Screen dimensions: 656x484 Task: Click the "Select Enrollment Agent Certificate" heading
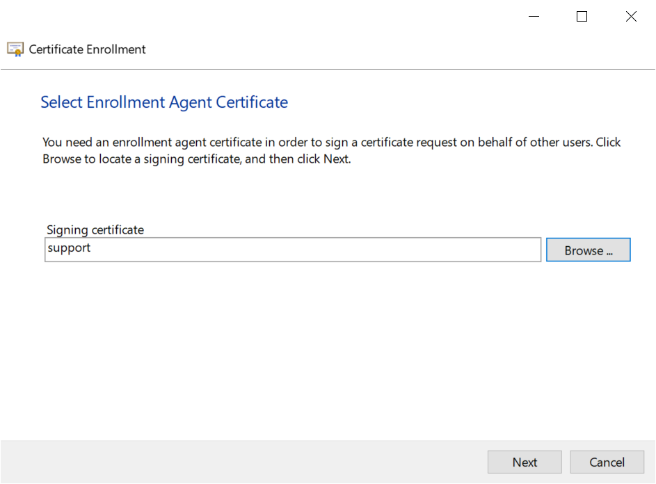pyautogui.click(x=164, y=102)
